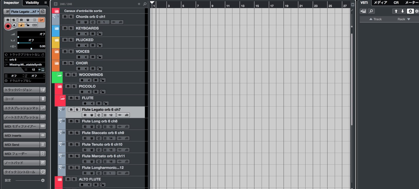Toggle the monitor speaker button in Inspector
This screenshot has height=189, width=419.
[14, 25]
